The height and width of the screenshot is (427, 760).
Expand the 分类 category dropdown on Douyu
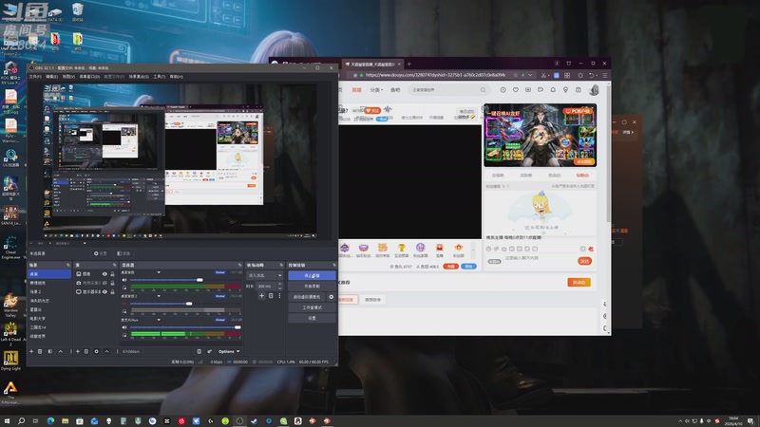tap(376, 89)
